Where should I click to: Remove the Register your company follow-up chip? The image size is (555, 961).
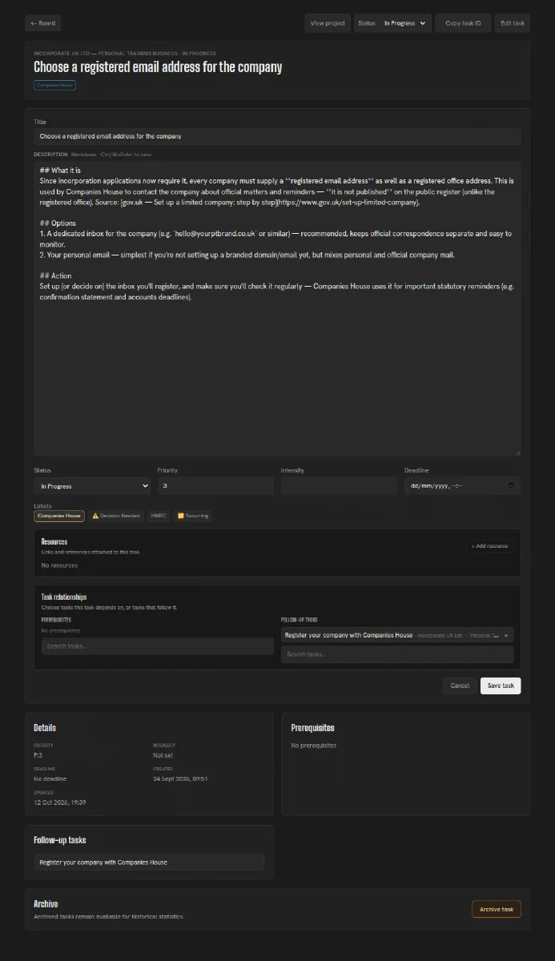(x=505, y=635)
